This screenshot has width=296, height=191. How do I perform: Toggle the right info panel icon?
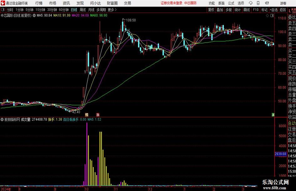tap(272, 15)
